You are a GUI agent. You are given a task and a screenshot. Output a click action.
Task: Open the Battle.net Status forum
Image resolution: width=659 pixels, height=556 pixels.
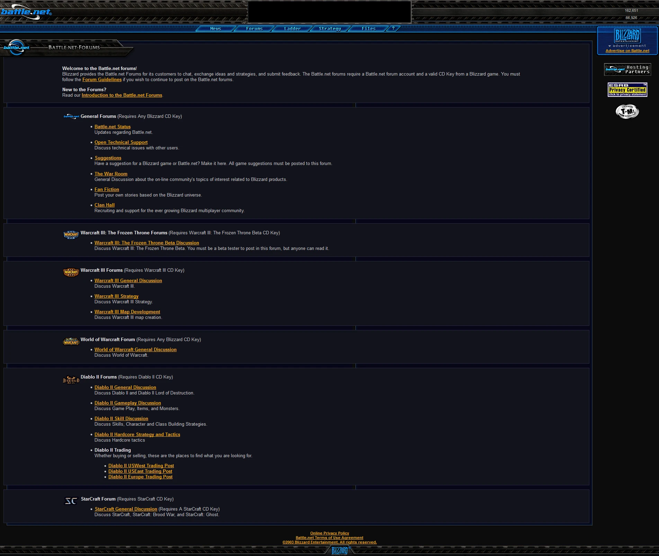(x=113, y=127)
